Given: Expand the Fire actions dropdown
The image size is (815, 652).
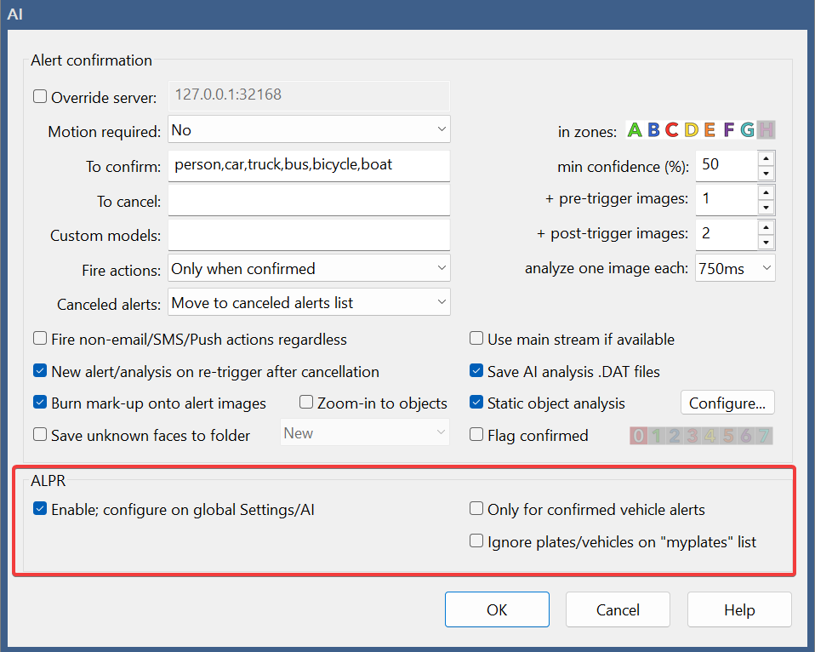Looking at the screenshot, I should pyautogui.click(x=309, y=268).
